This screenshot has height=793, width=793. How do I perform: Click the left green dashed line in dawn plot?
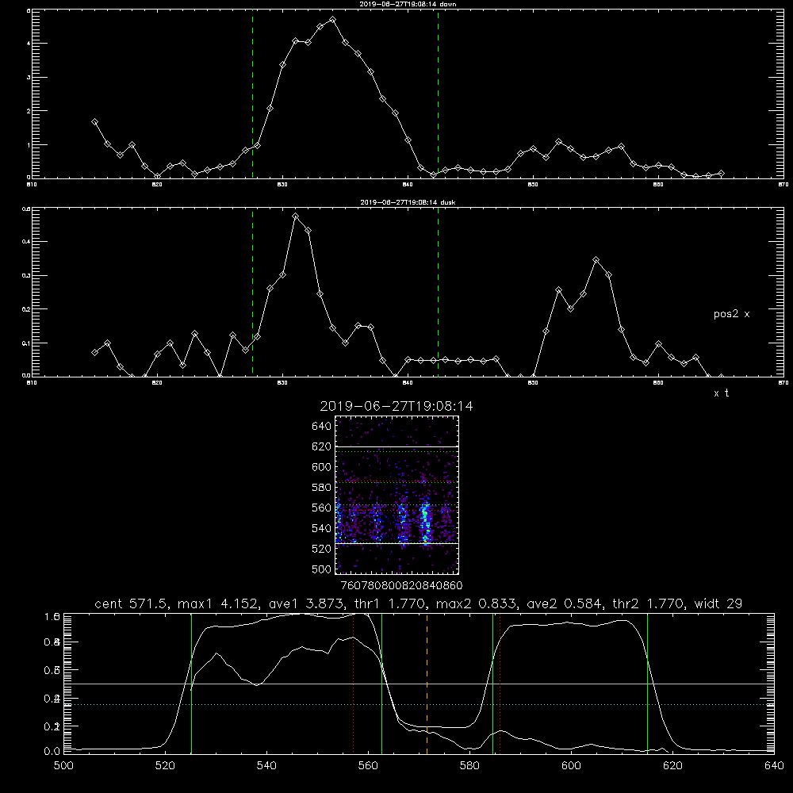252,94
